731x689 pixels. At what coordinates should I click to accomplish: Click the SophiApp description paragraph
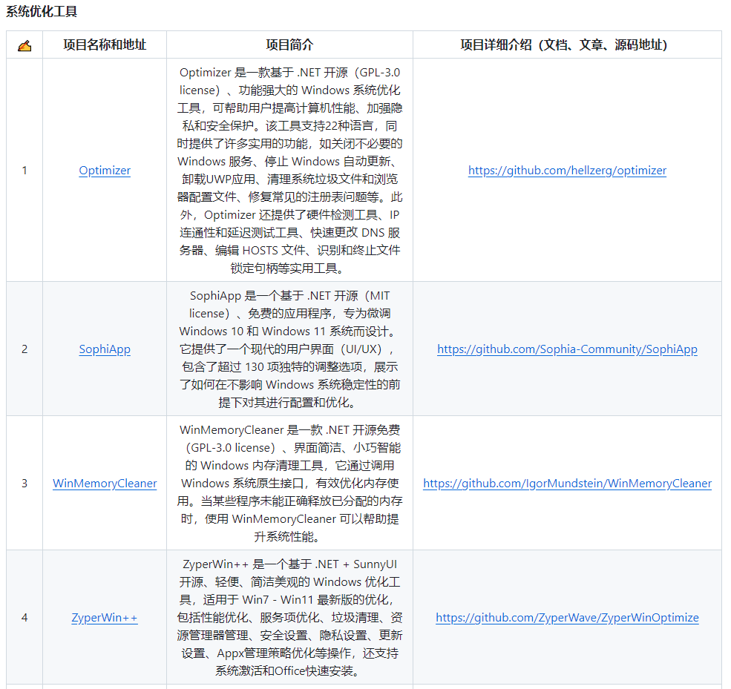(289, 349)
